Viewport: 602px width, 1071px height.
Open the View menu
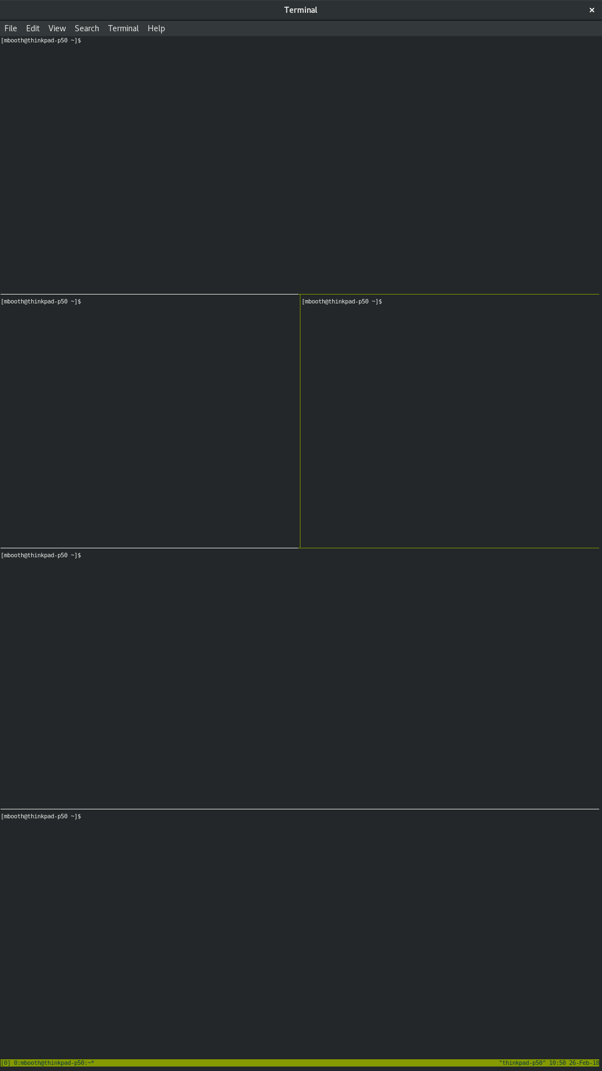[57, 28]
